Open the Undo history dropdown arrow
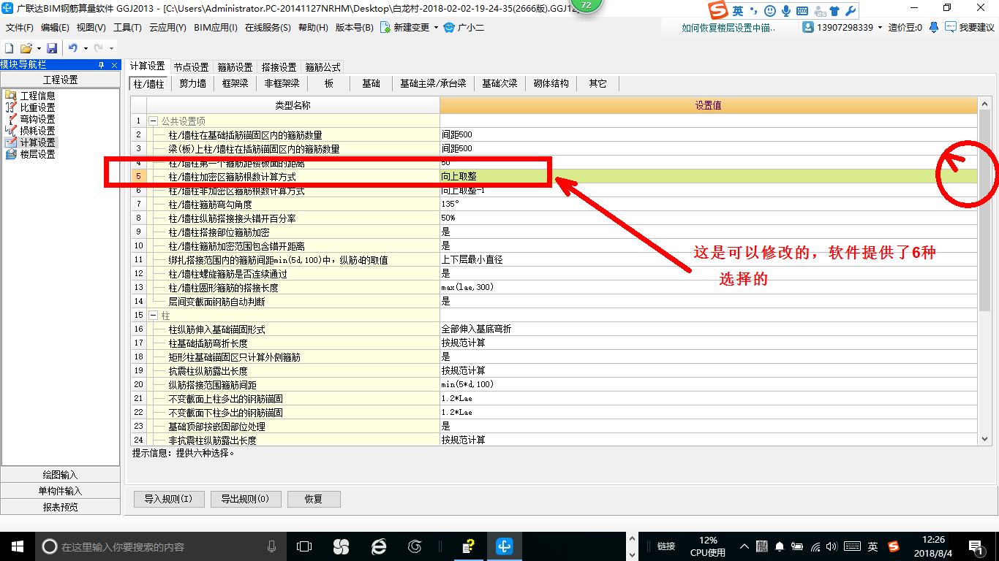Screen dimensions: 999x561 coord(85,48)
